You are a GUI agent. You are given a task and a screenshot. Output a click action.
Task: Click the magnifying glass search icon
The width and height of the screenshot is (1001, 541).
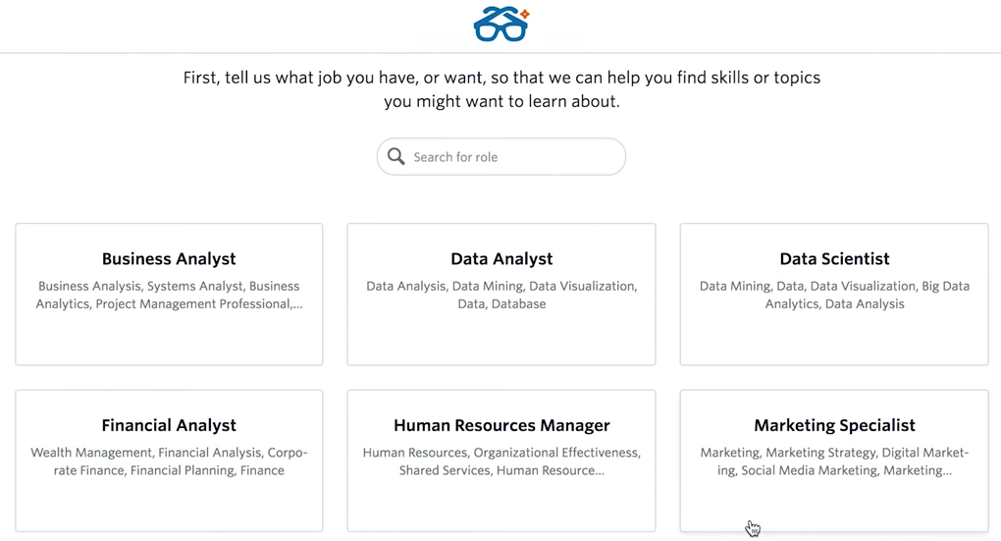(x=395, y=157)
